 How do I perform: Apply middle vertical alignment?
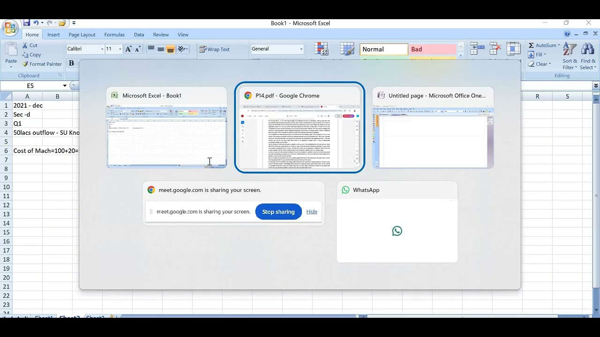(161, 49)
